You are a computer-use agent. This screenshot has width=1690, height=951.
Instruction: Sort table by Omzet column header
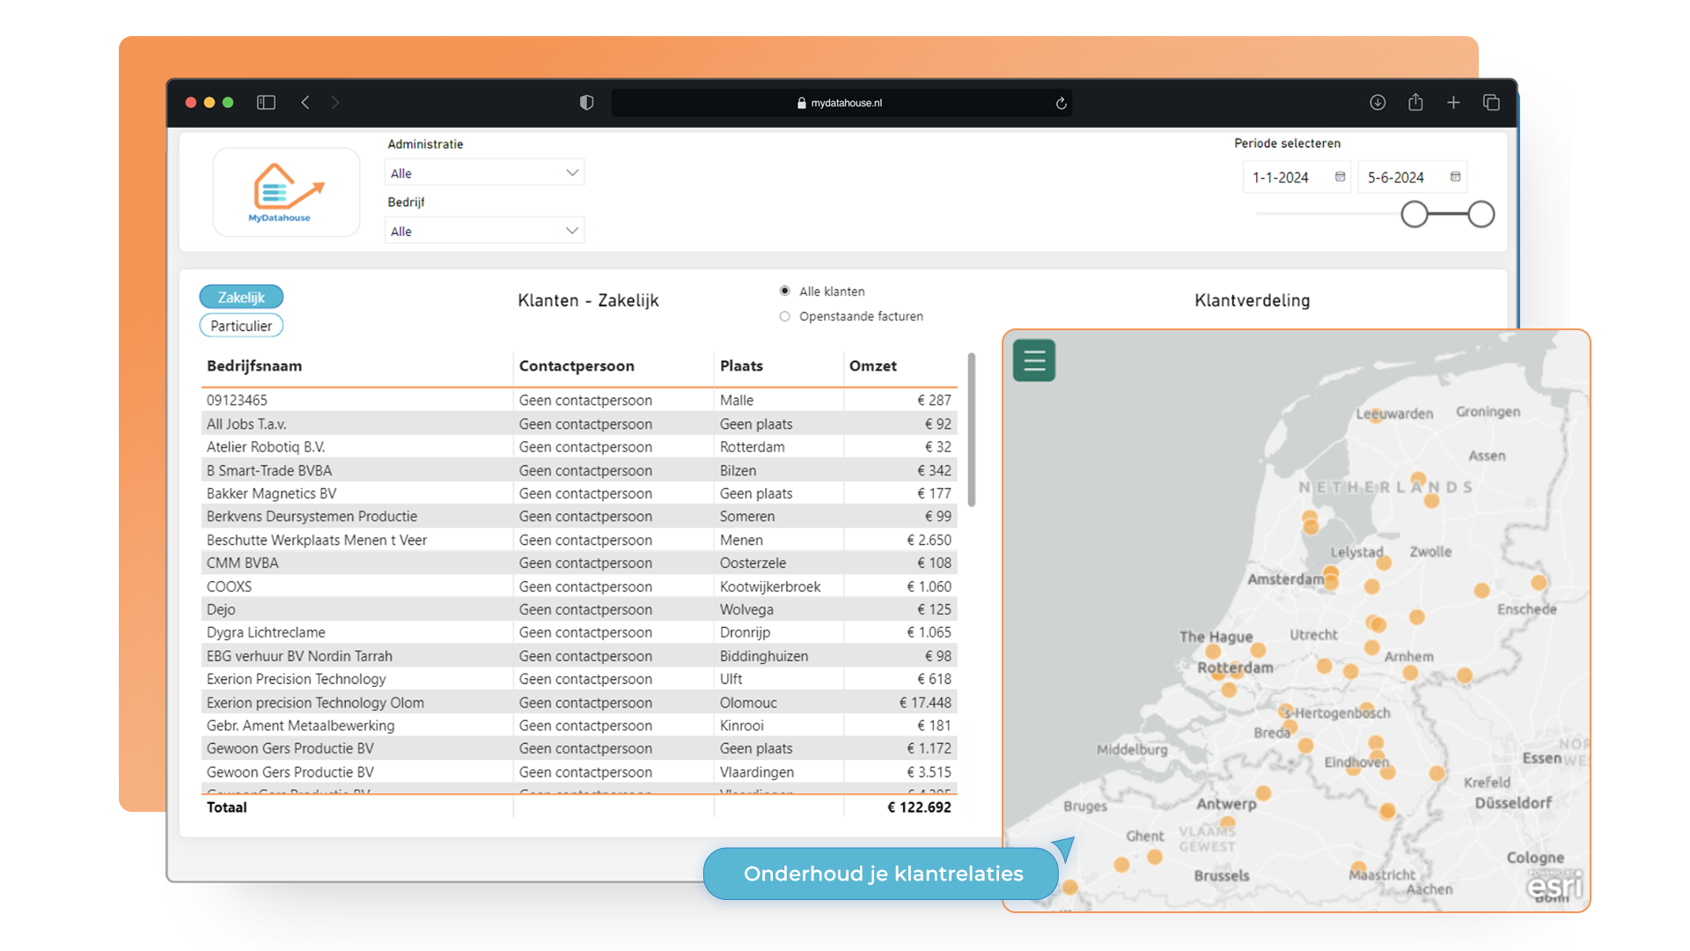(x=872, y=365)
